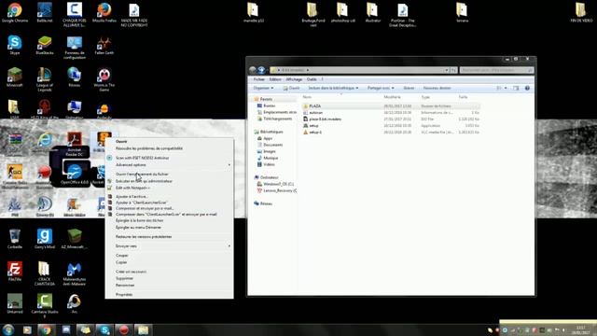Choose Exécuter en tant qu'administrateur
The height and width of the screenshot is (336, 597).
click(144, 181)
